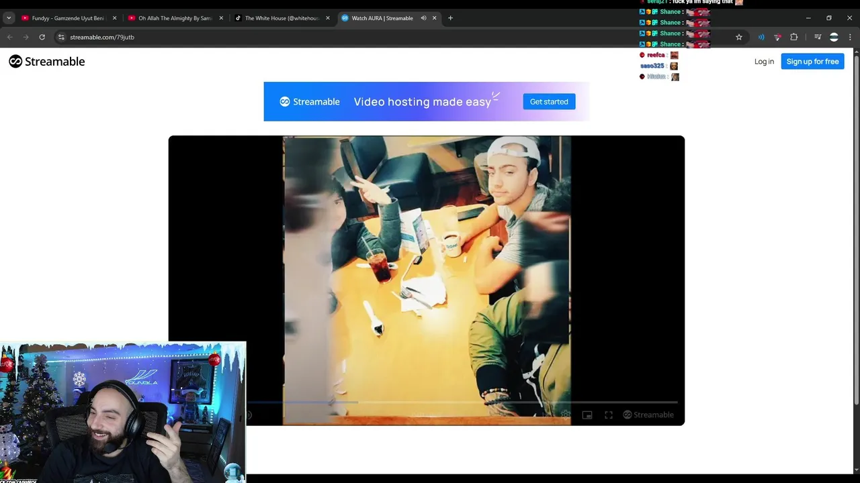Close the Oh Allah The Almighty tab
Viewport: 860px width, 483px height.
click(x=221, y=18)
